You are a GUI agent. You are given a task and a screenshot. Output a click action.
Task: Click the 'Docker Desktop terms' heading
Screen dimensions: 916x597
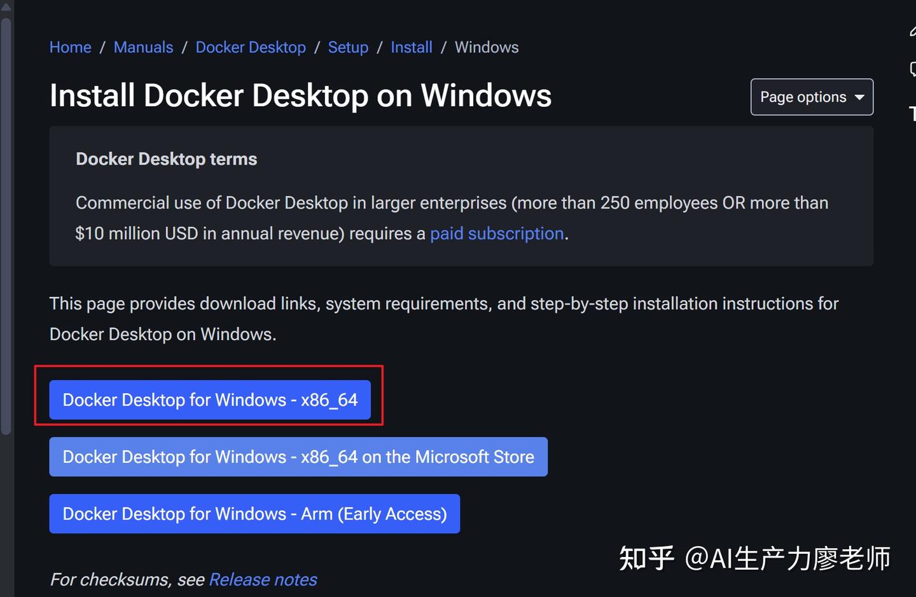coord(167,159)
